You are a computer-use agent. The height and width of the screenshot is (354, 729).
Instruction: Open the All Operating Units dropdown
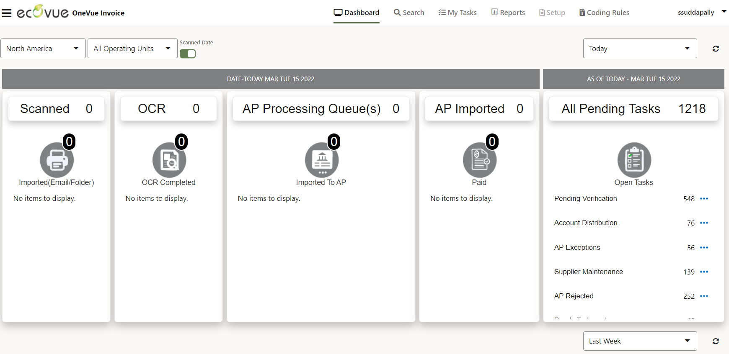(x=132, y=49)
